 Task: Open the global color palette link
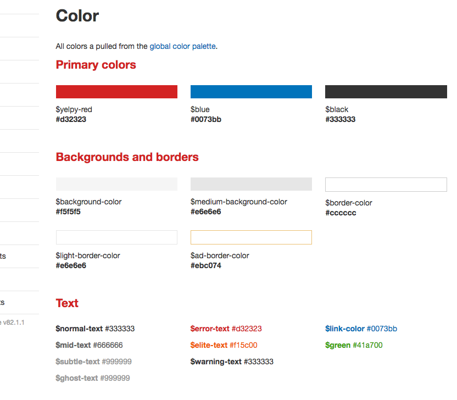pos(183,46)
